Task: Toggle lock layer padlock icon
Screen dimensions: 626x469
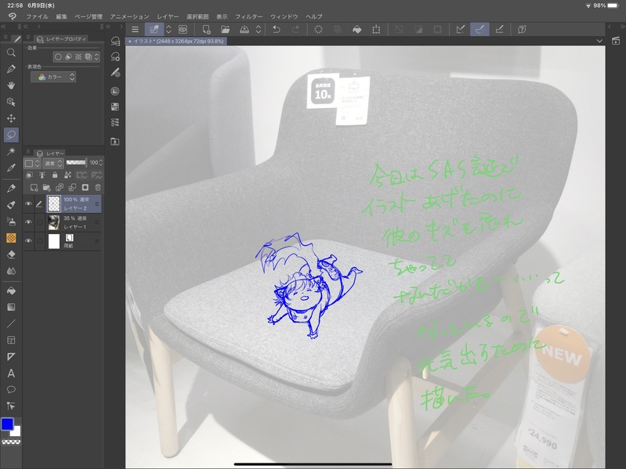Action: (x=55, y=175)
